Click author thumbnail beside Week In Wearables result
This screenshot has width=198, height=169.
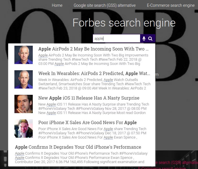[24, 79]
